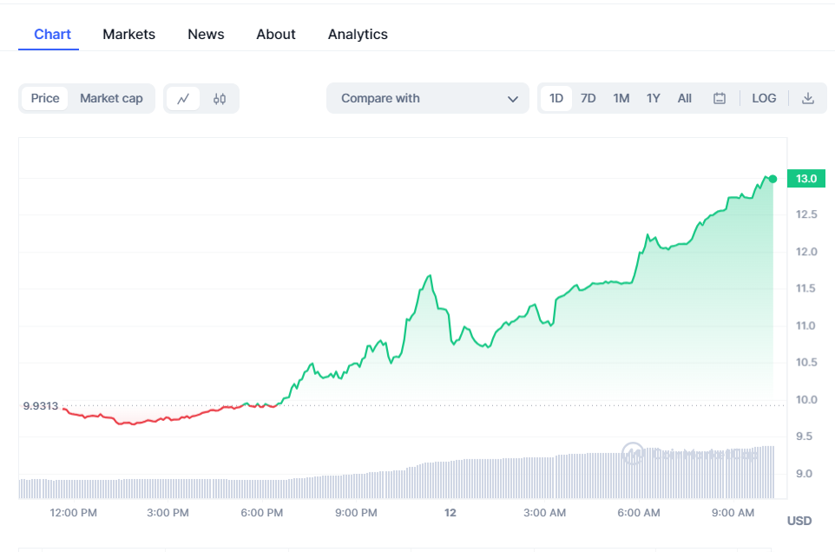Image resolution: width=835 pixels, height=552 pixels.
Task: Switch to line chart view icon
Action: click(x=183, y=99)
